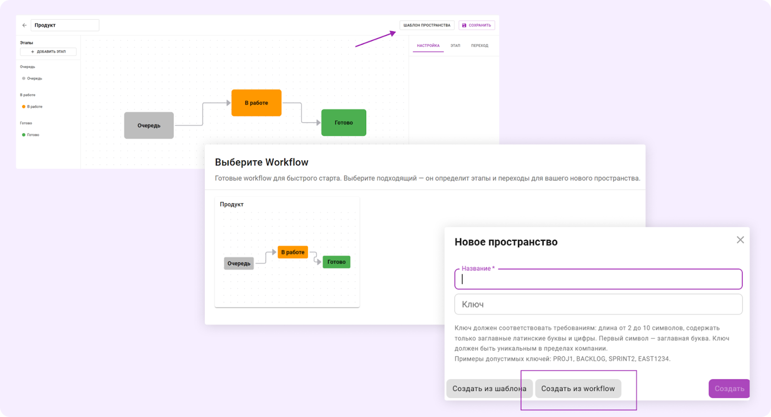Switch to the Этап tab
Image resolution: width=771 pixels, height=417 pixels.
(455, 46)
